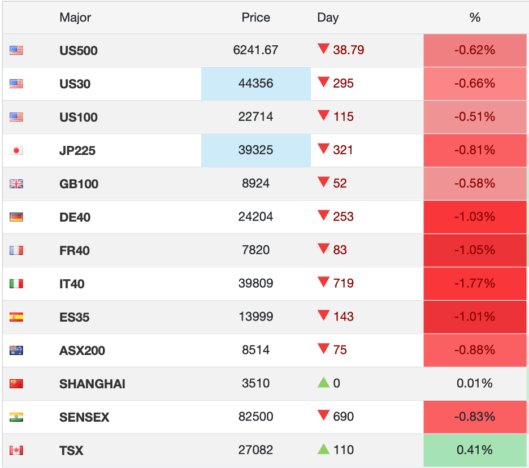The image size is (529, 468).
Task: Click the German flag next to DE40
Action: pos(16,217)
